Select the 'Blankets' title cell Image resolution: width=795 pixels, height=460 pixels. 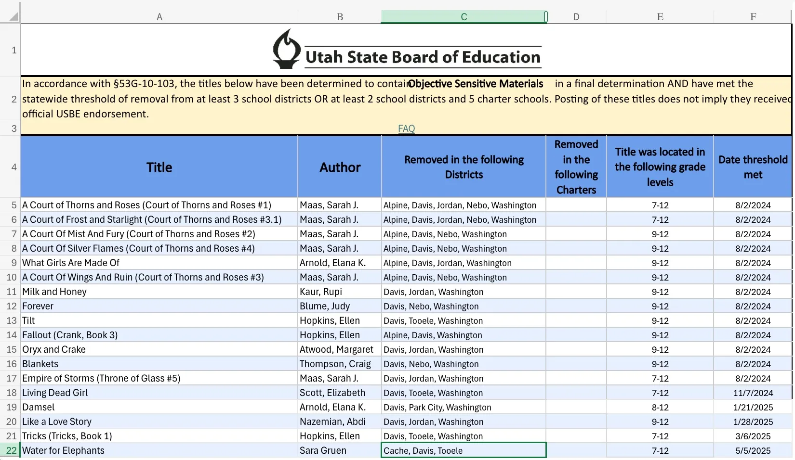(159, 364)
